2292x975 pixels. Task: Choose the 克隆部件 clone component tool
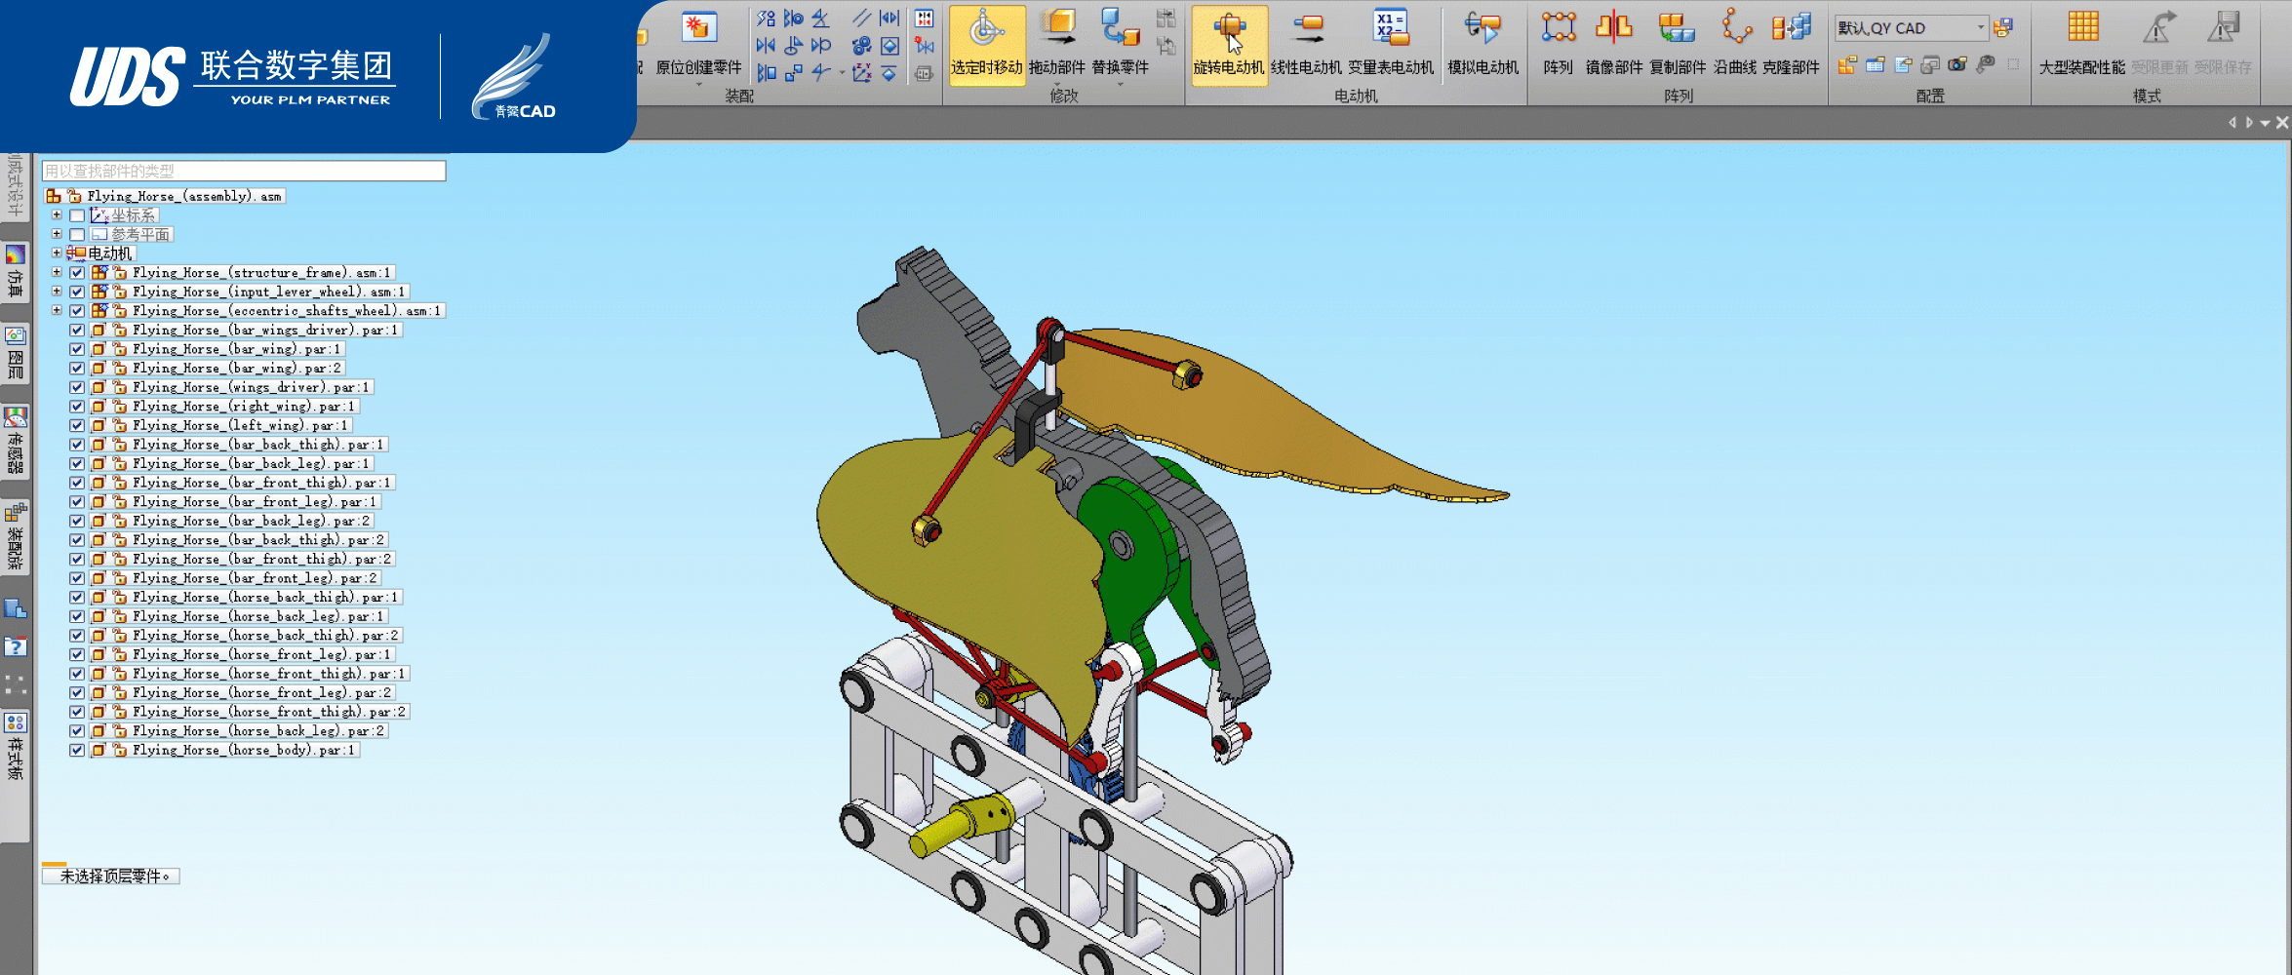1791,44
